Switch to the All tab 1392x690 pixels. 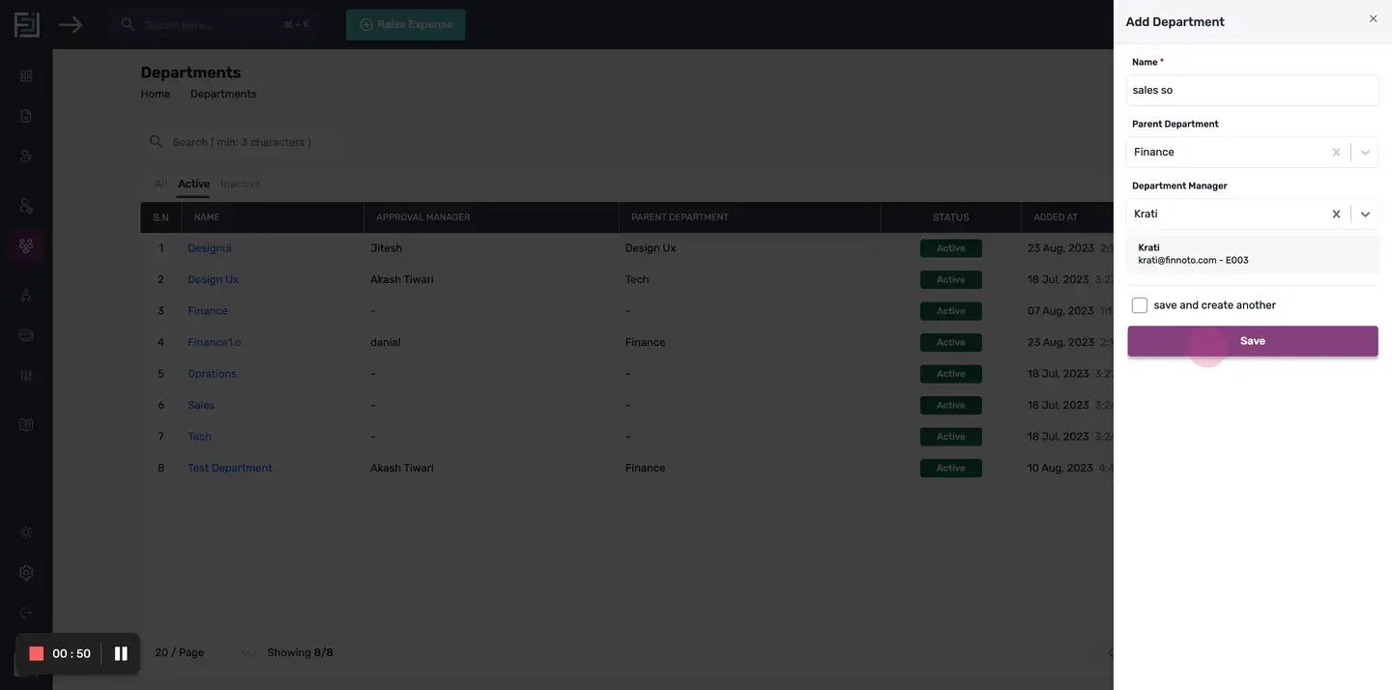click(x=160, y=184)
